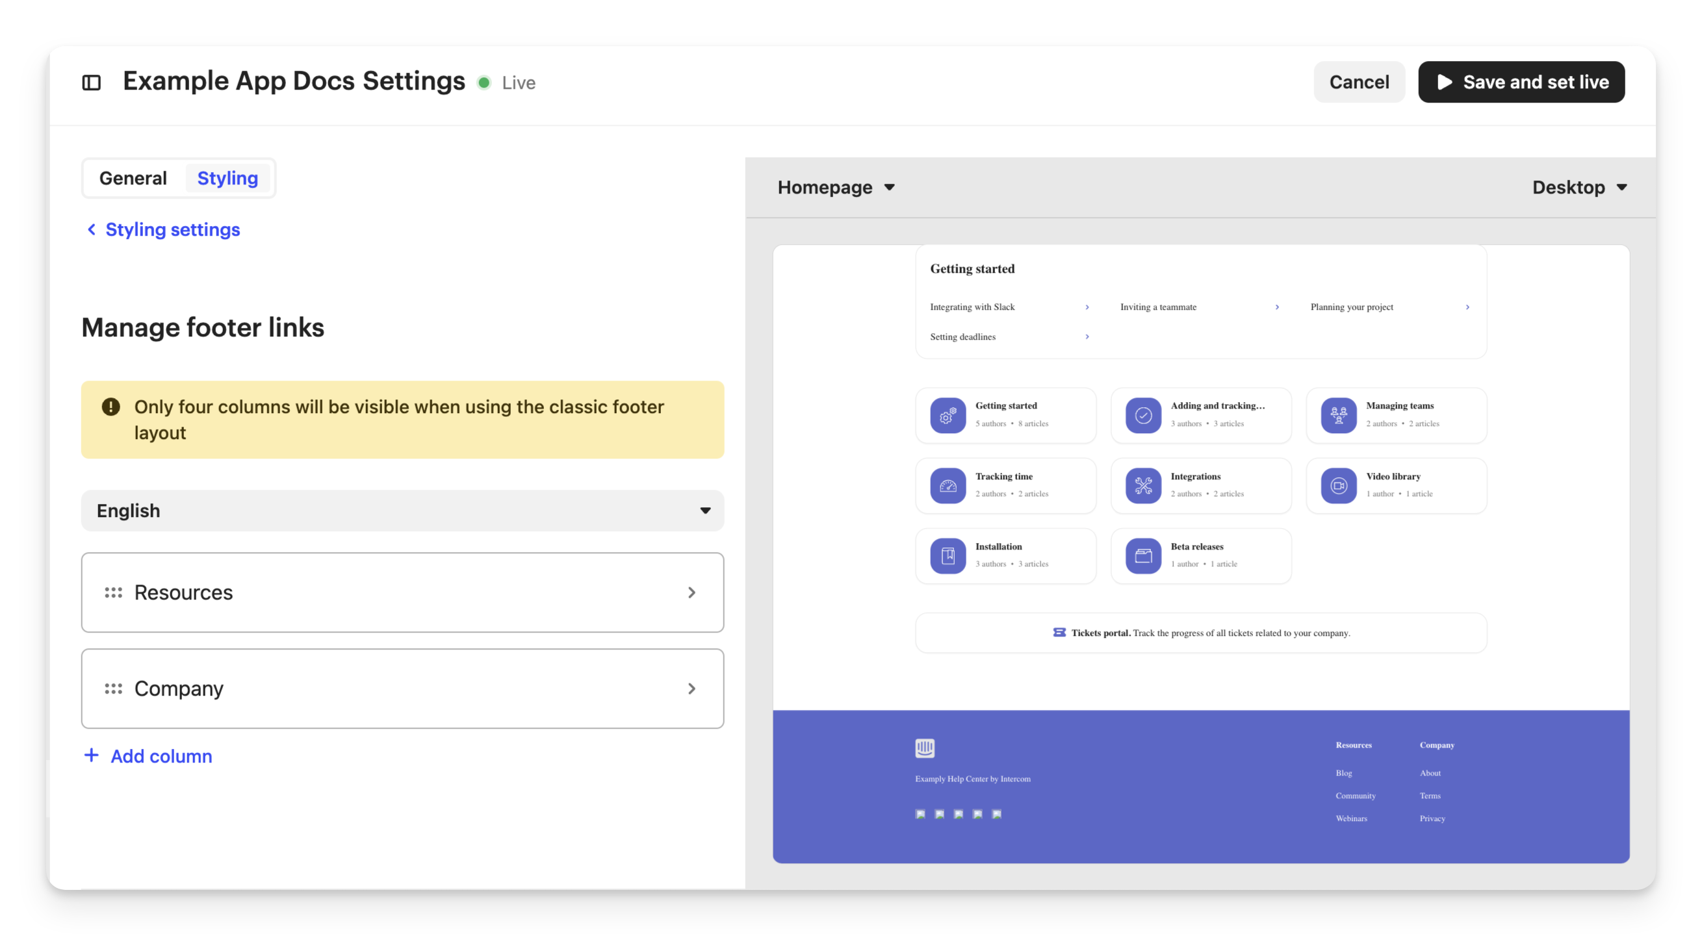Click the Managing teams people icon
This screenshot has height=936, width=1702.
coord(1338,415)
